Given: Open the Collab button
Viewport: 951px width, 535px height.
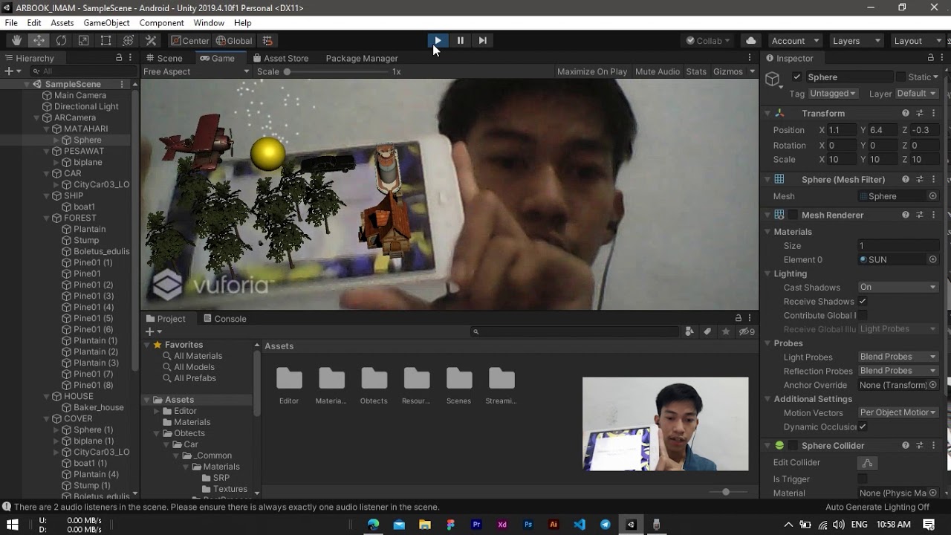Looking at the screenshot, I should (708, 41).
